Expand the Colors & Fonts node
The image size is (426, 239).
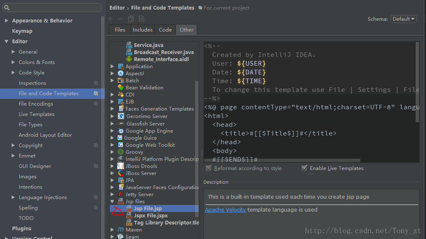pos(13,62)
